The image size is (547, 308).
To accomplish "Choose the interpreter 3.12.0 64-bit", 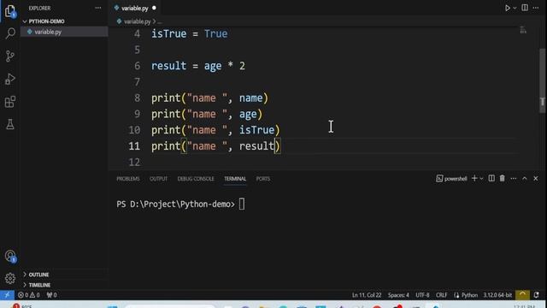I will tap(497, 295).
